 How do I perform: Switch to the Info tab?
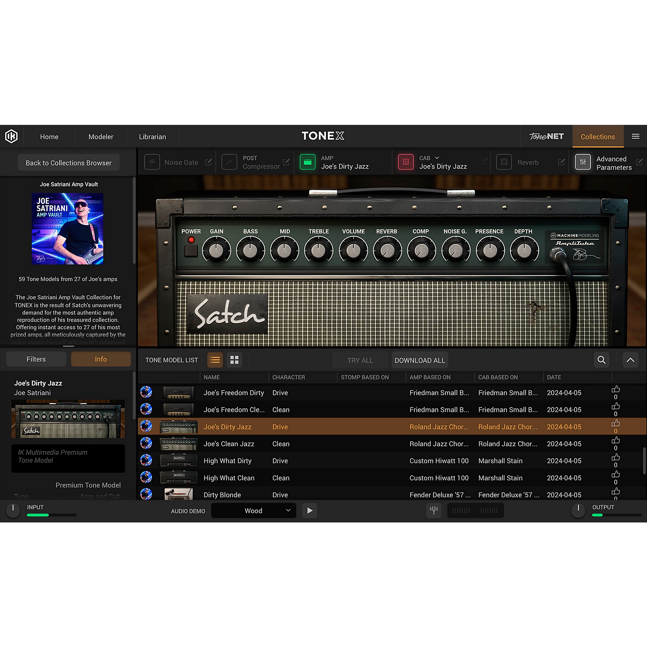coord(101,359)
